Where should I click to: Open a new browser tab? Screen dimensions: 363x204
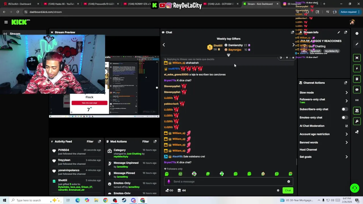coord(324,4)
